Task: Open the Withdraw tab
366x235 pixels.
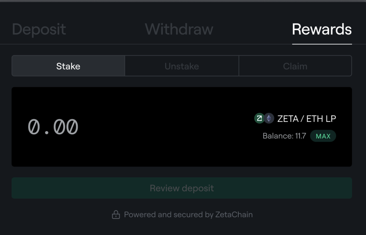Action: (179, 29)
